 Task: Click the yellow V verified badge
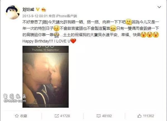pos(38,9)
